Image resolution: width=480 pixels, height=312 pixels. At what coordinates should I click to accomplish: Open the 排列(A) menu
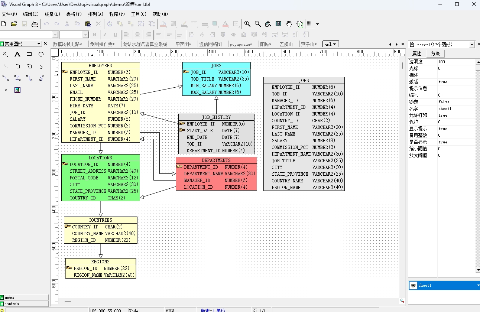click(95, 14)
